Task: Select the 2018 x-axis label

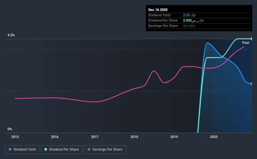Action: tap(134, 137)
